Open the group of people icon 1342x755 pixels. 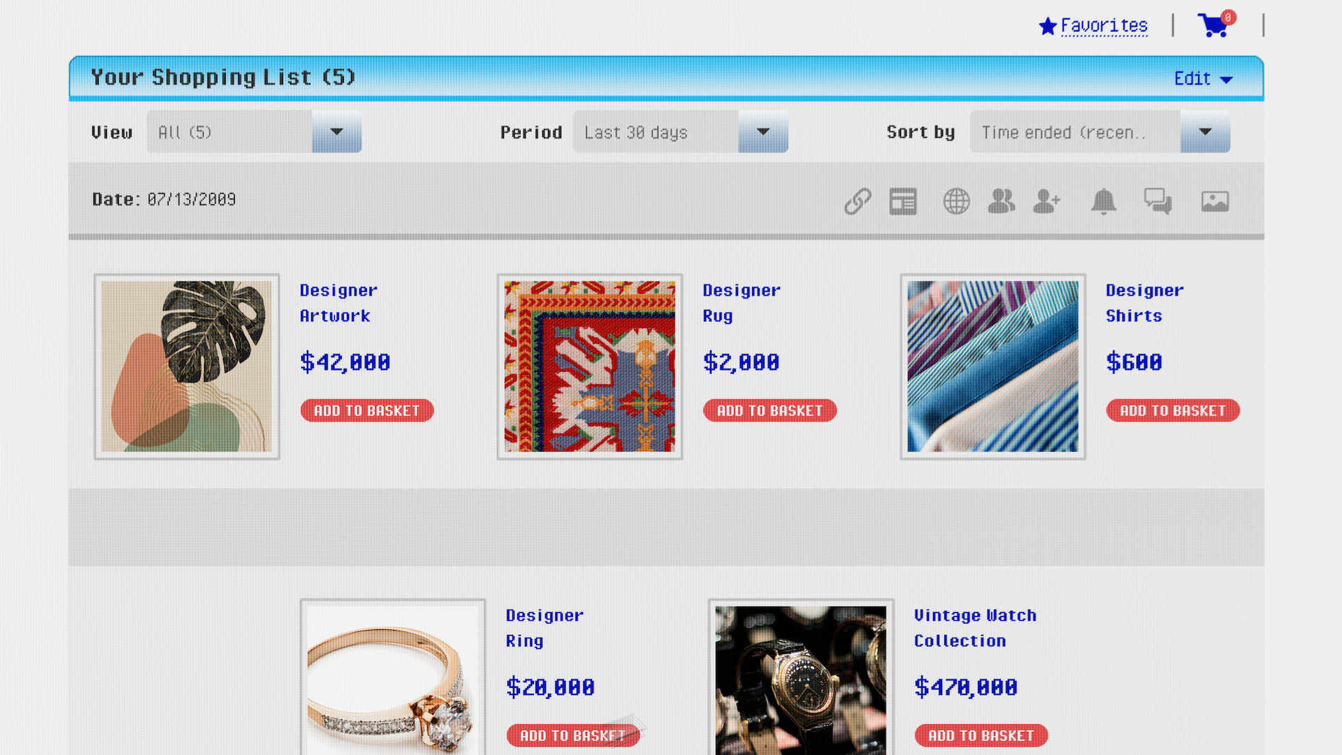[x=1001, y=201]
